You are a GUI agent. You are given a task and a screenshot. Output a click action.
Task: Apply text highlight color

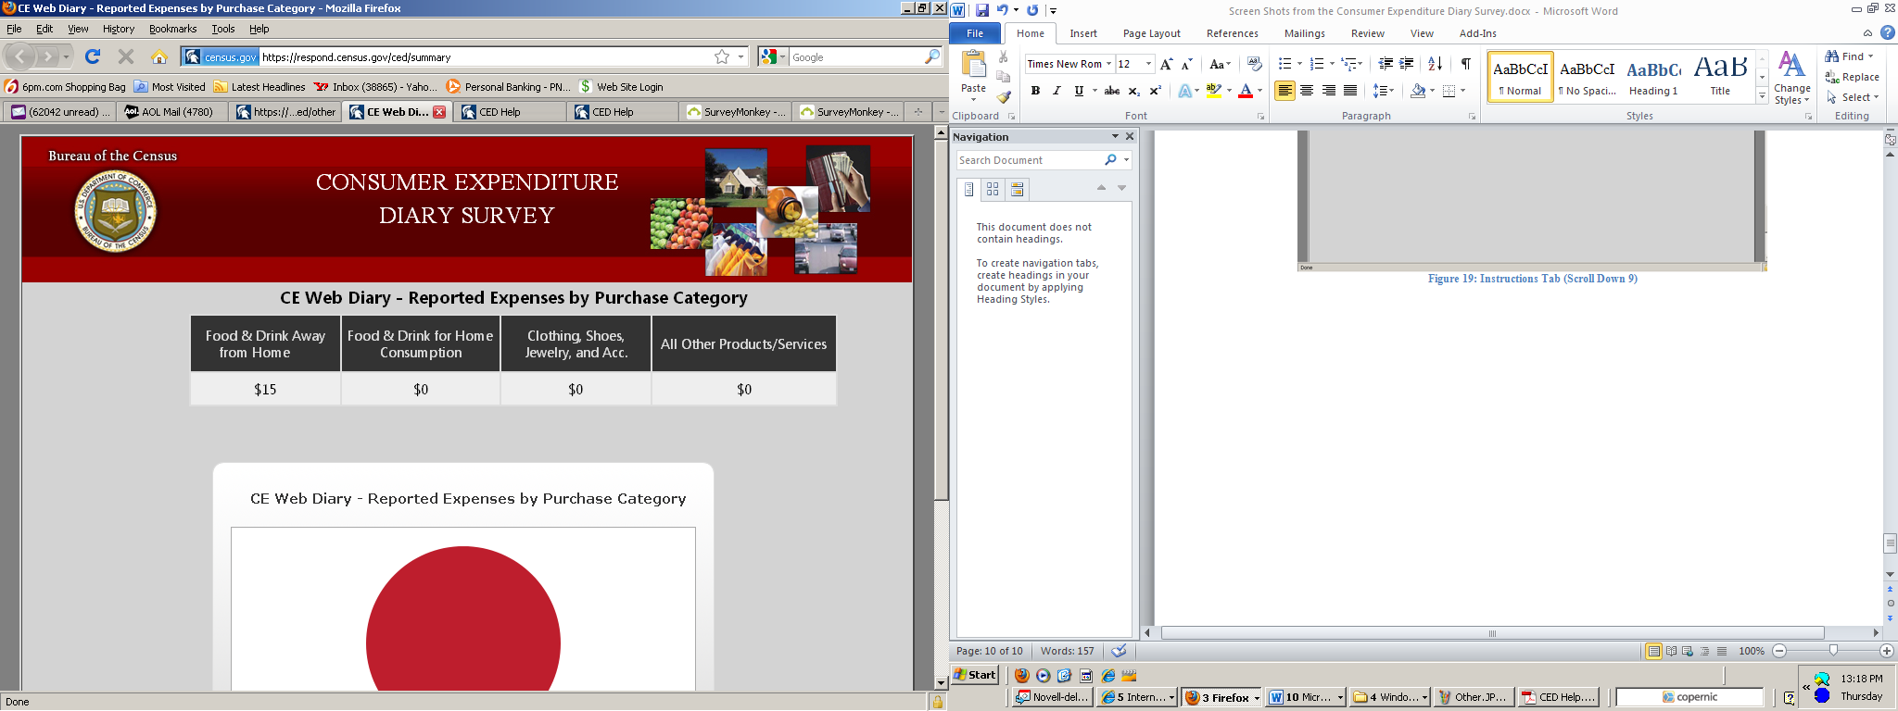pos(1213,91)
